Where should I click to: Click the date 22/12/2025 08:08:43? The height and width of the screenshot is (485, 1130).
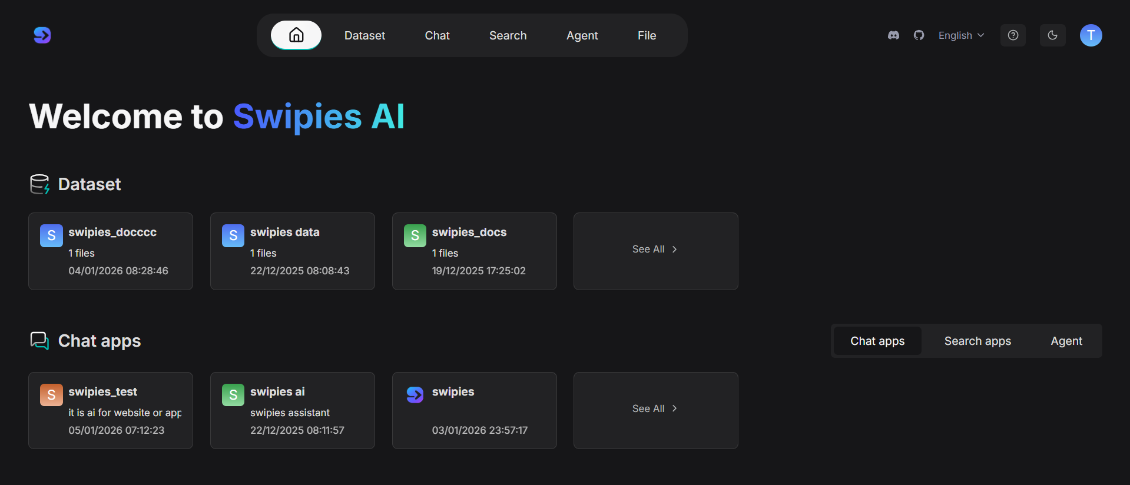click(300, 271)
